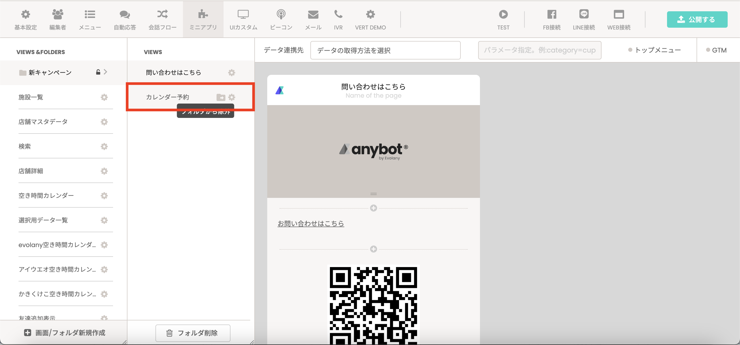The image size is (740, 345).
Task: Select the 店舗詳細 view
Action: coord(31,171)
